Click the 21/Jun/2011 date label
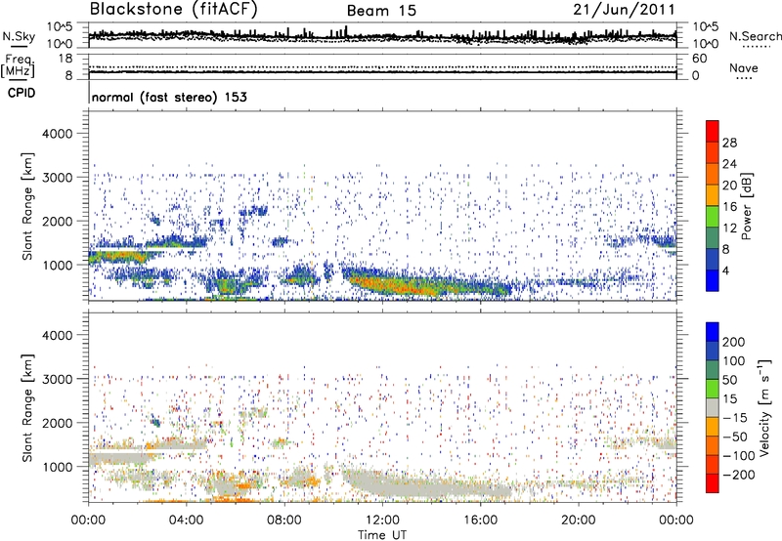The height and width of the screenshot is (541, 782). pos(624,10)
